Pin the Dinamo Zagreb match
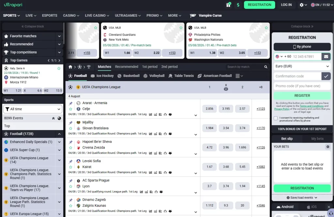 [70, 200]
